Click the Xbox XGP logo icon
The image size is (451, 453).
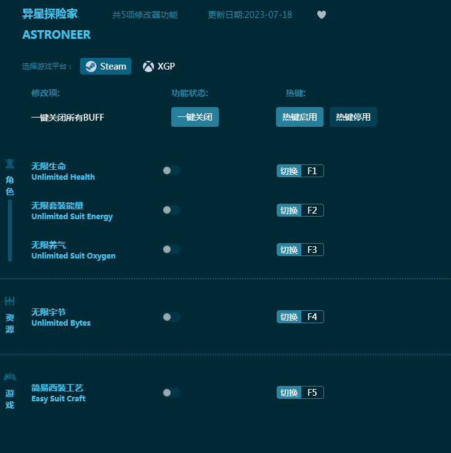click(x=148, y=66)
